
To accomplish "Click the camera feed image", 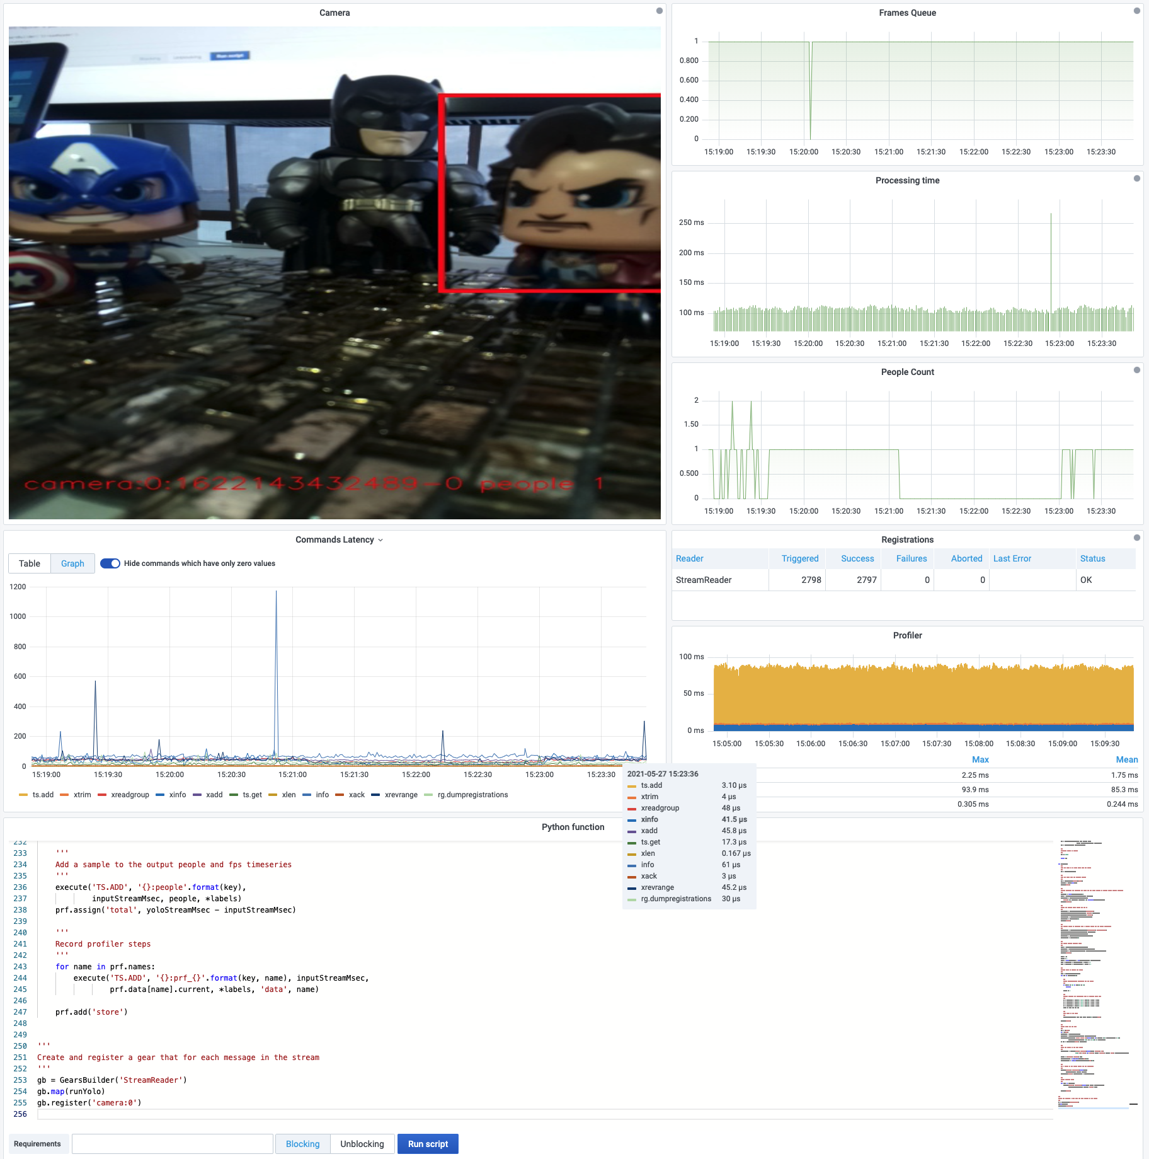I will coord(334,273).
